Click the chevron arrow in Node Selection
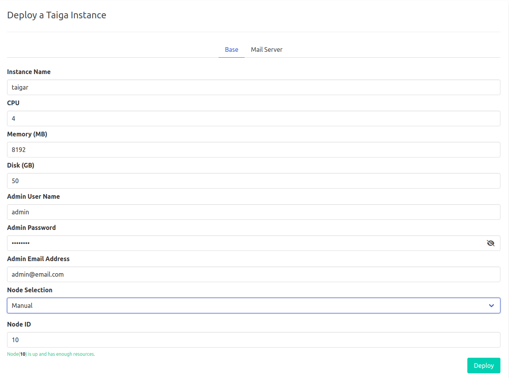This screenshot has height=378, width=509. point(491,306)
